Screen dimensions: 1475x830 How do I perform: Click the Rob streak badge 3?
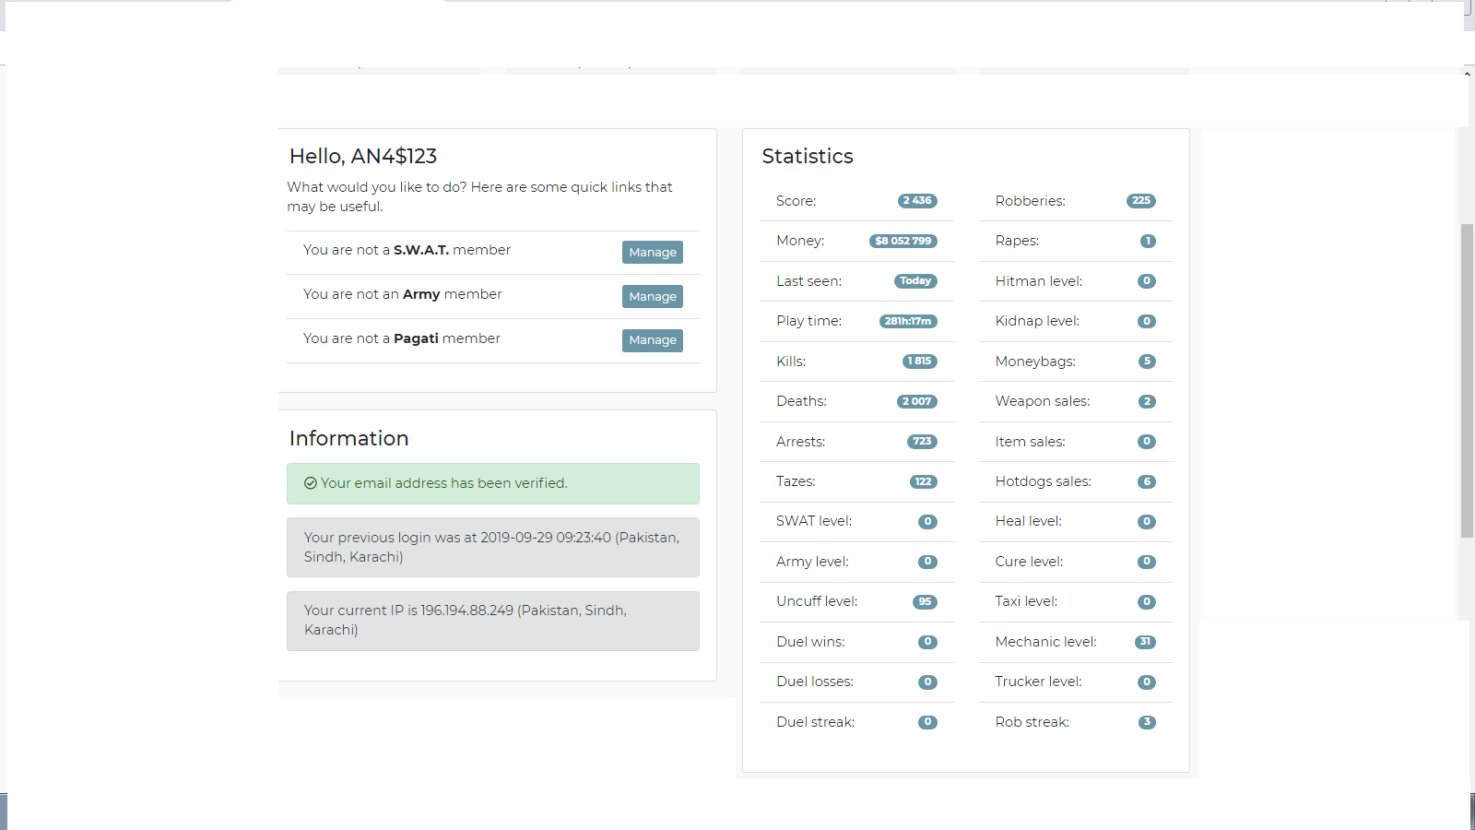coord(1147,722)
